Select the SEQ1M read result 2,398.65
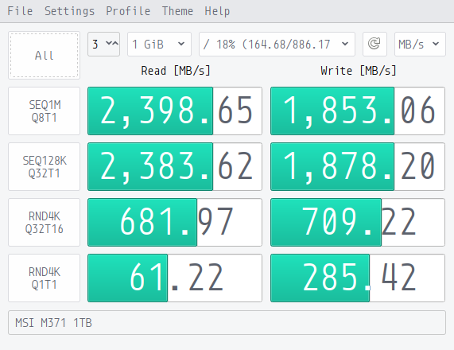This screenshot has width=454, height=350. click(x=175, y=111)
